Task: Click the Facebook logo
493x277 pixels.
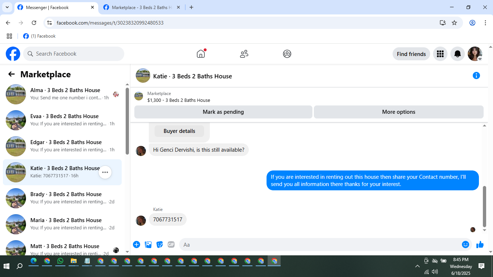Action: tap(13, 54)
